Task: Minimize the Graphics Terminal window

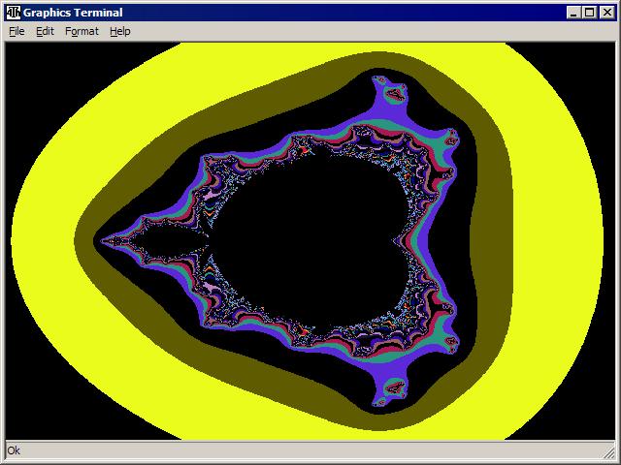Action: (573, 13)
